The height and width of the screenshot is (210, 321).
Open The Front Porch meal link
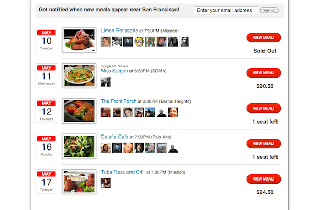coord(119,101)
